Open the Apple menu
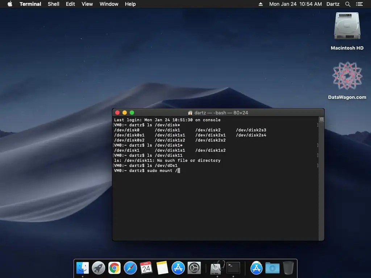Image resolution: width=371 pixels, height=278 pixels. [x=10, y=4]
